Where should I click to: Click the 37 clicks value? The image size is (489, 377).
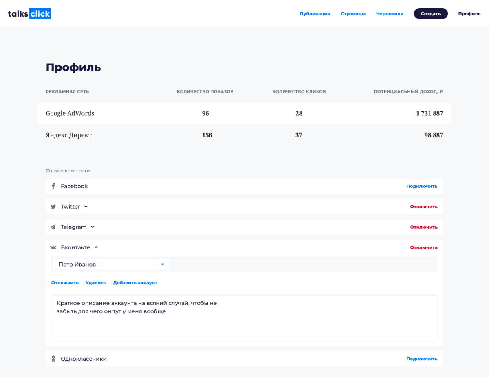(299, 135)
